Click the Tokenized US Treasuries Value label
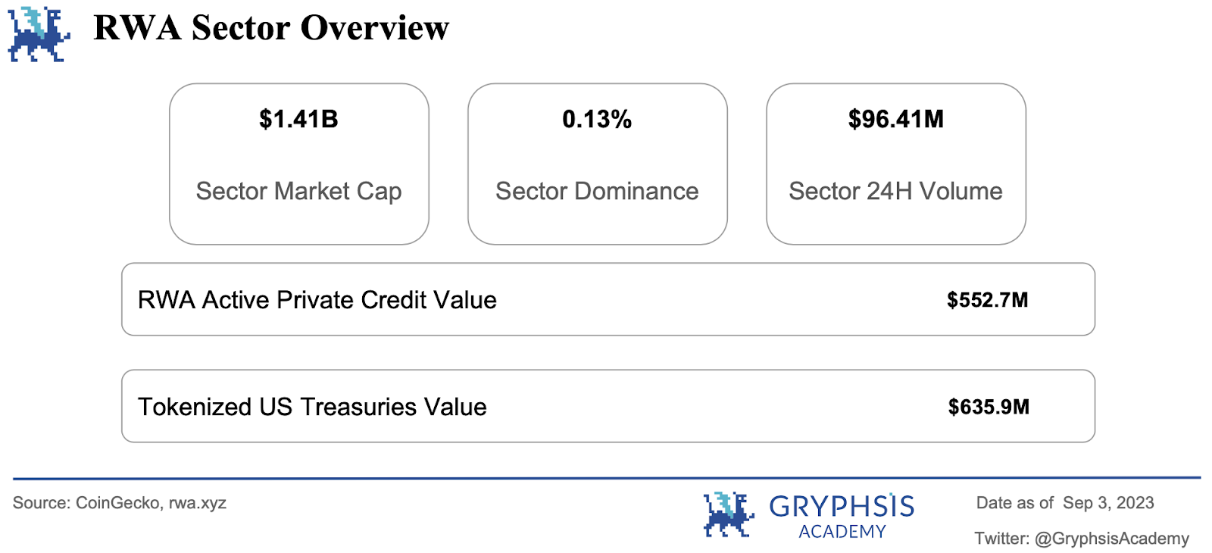This screenshot has height=553, width=1212. pos(312,407)
